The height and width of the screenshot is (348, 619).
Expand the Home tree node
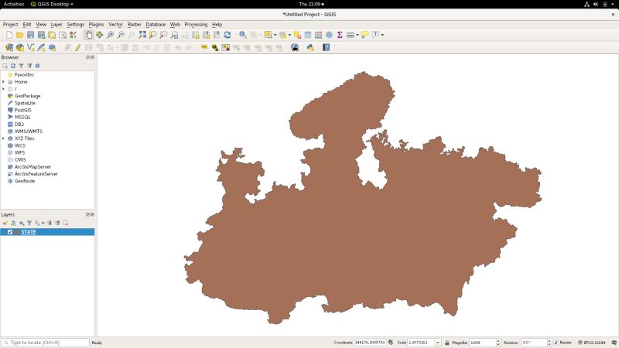(x=4, y=82)
